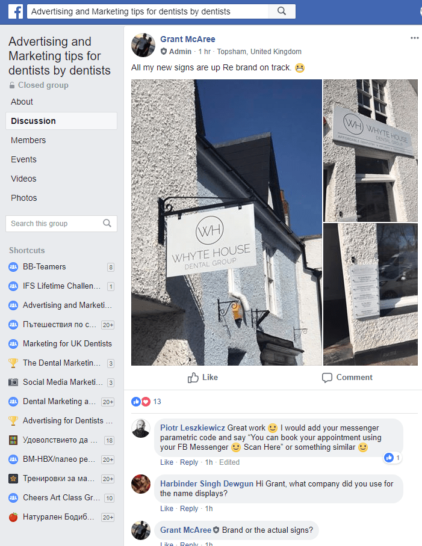Reply to Piotr Leszkiewicz's comment

pyautogui.click(x=189, y=462)
